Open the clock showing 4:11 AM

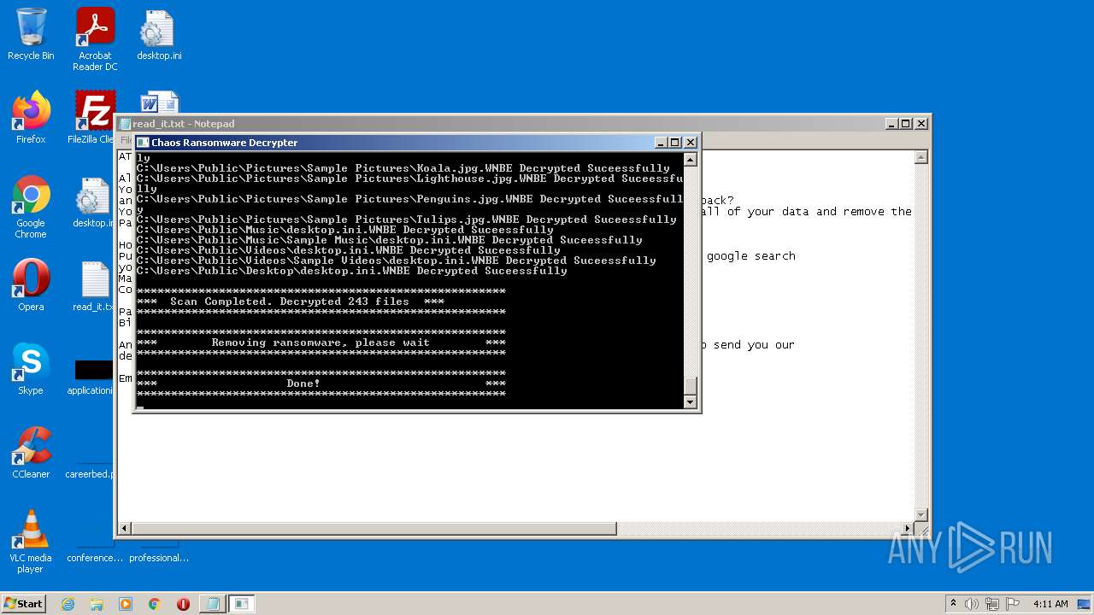(x=1050, y=604)
